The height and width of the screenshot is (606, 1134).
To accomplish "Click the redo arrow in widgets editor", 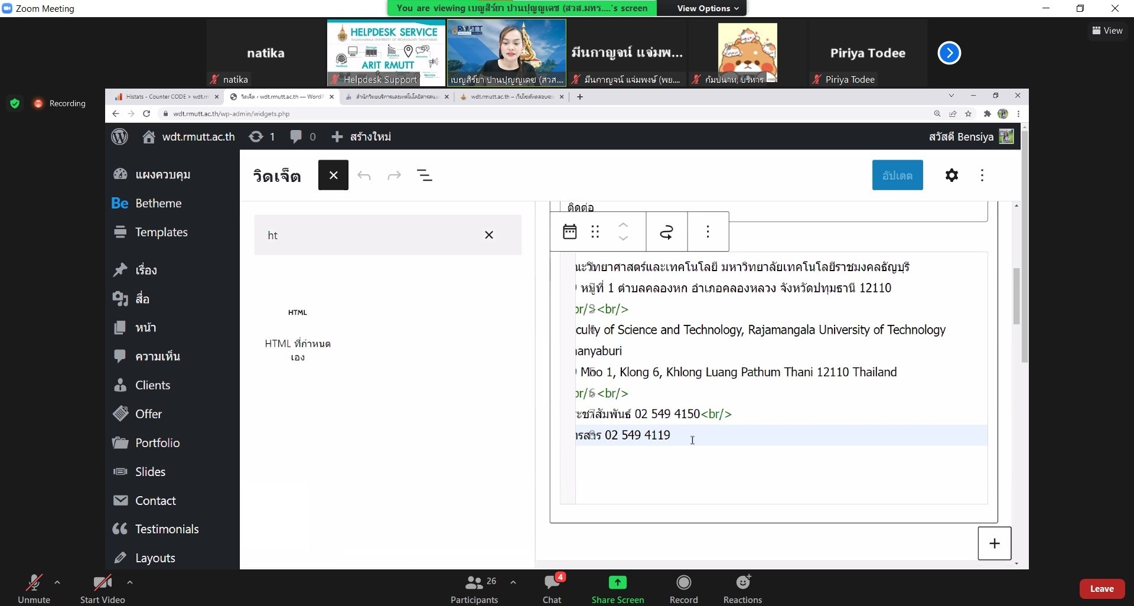I will click(394, 175).
